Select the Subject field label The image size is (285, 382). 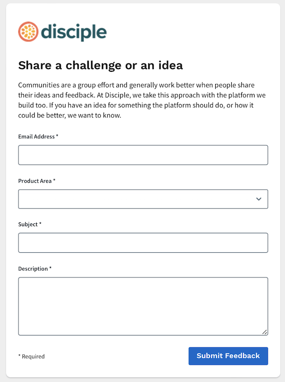[28, 224]
